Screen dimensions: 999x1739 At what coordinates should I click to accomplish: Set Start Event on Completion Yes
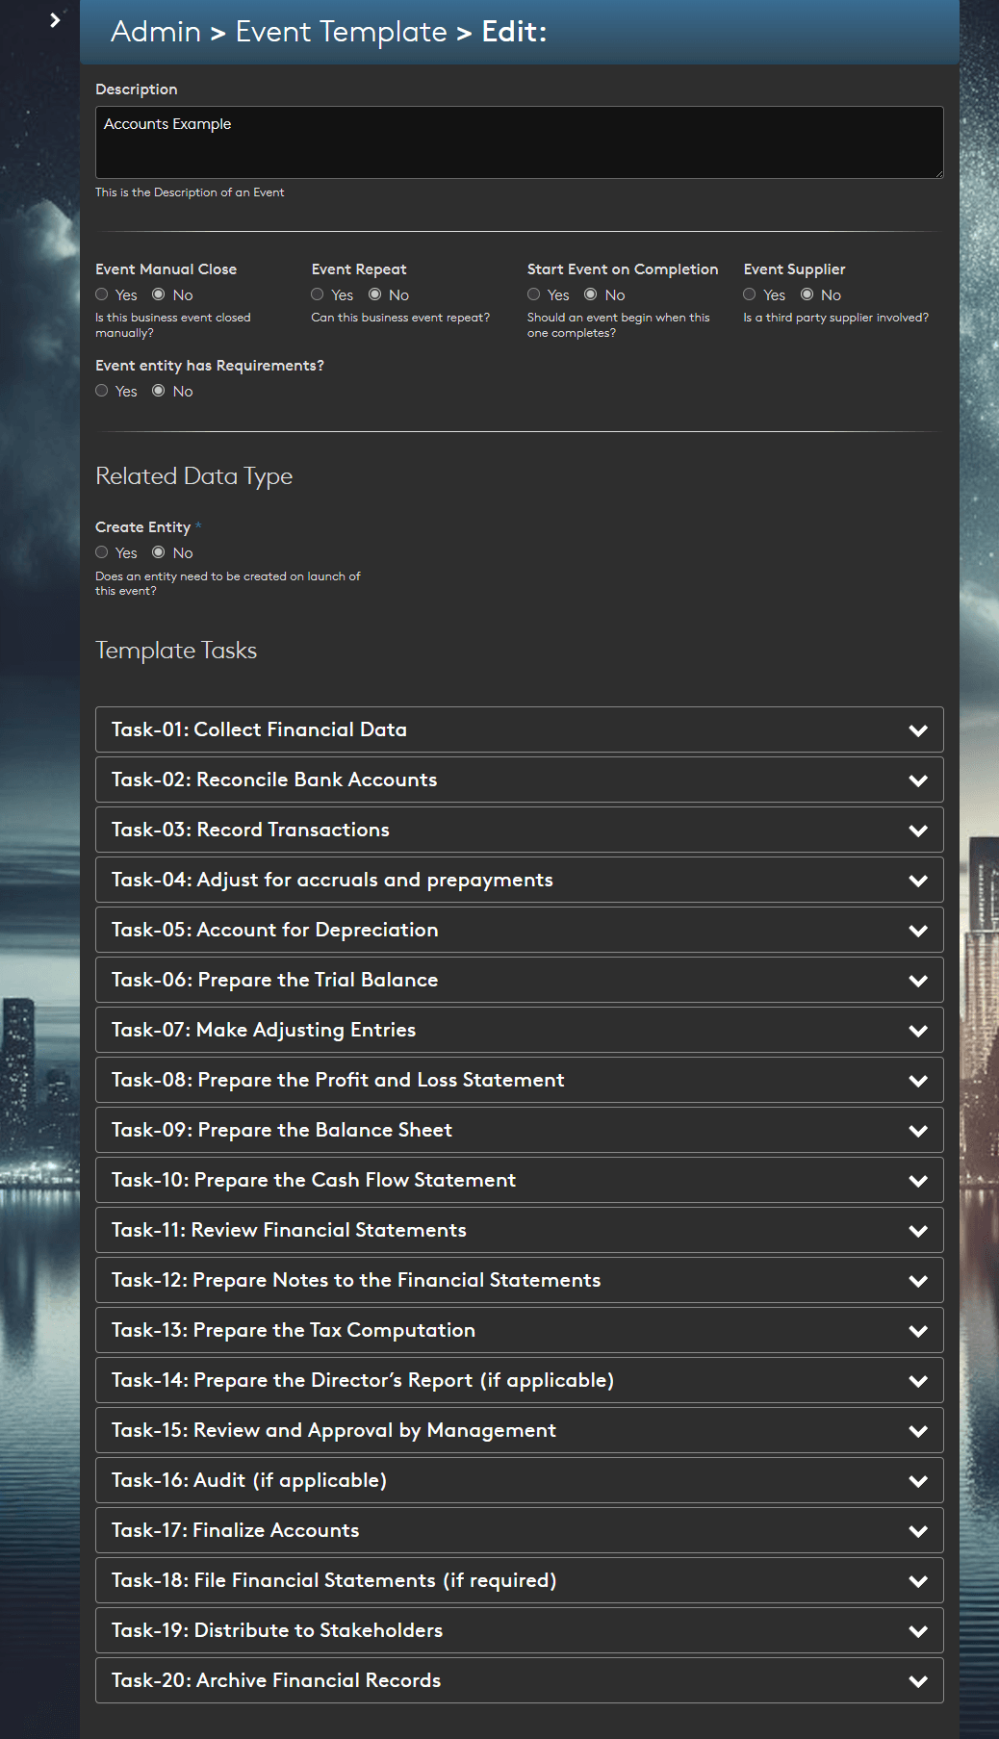(x=534, y=294)
